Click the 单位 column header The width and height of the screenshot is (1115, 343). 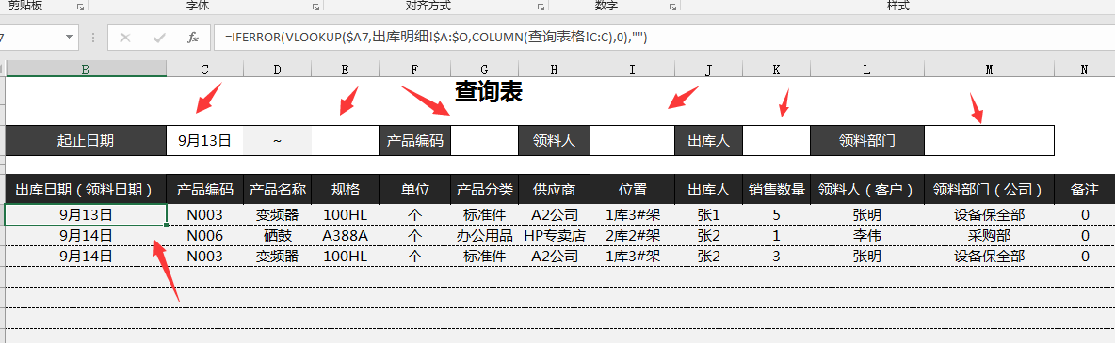[x=415, y=190]
